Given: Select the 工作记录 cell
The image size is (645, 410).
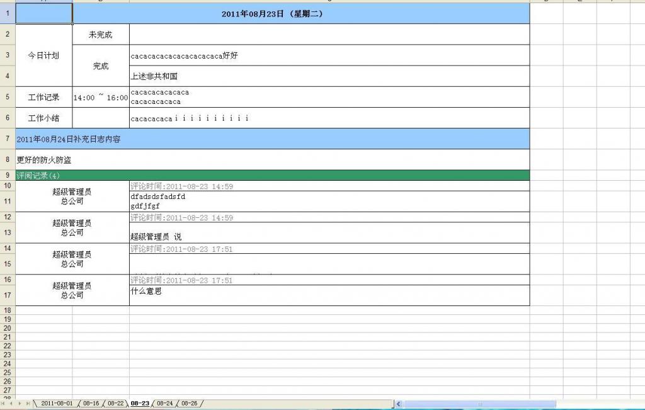Looking at the screenshot, I should click(x=43, y=96).
